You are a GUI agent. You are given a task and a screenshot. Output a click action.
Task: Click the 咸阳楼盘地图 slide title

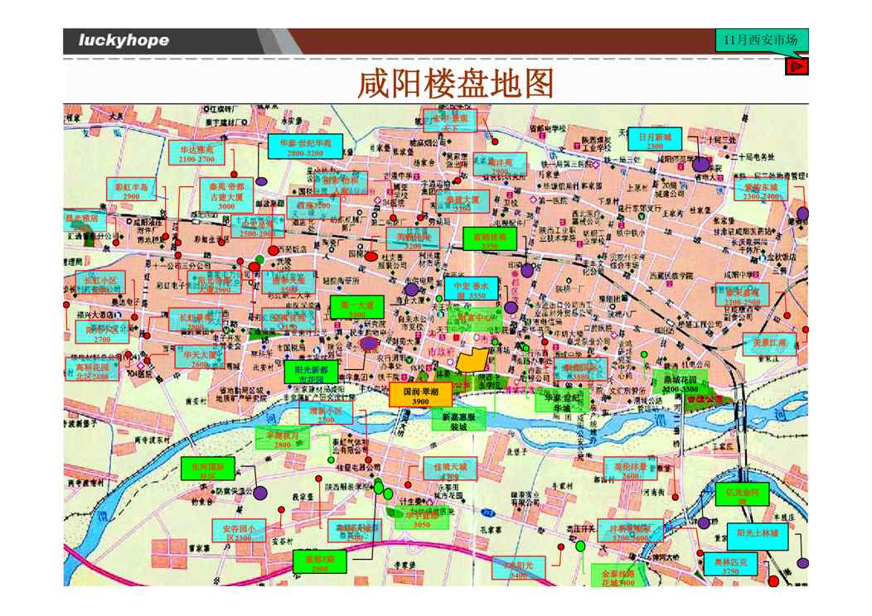click(455, 84)
